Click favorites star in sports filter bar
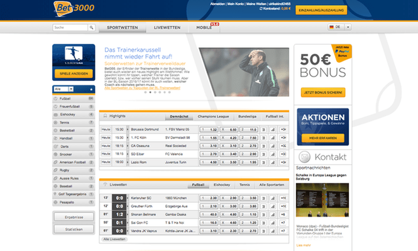 coord(91,89)
